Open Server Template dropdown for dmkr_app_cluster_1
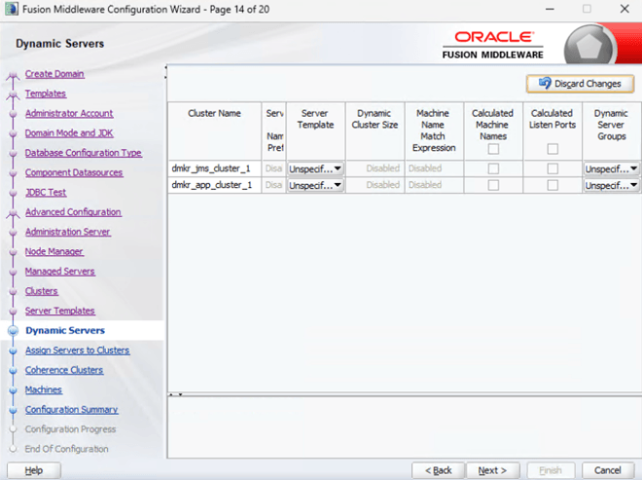Viewport: 642px width, 480px height. (315, 185)
